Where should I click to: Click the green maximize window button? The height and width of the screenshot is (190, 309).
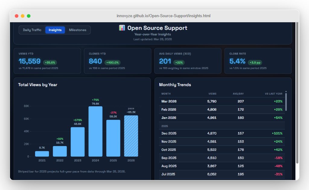click(x=29, y=16)
